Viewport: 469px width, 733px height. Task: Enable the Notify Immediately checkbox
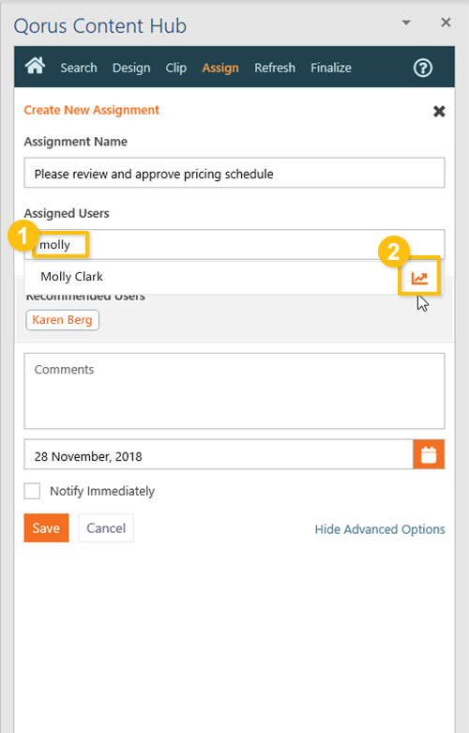click(x=32, y=491)
